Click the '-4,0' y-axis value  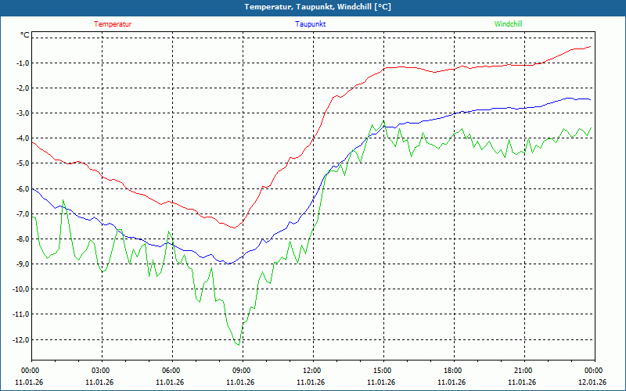coord(23,138)
